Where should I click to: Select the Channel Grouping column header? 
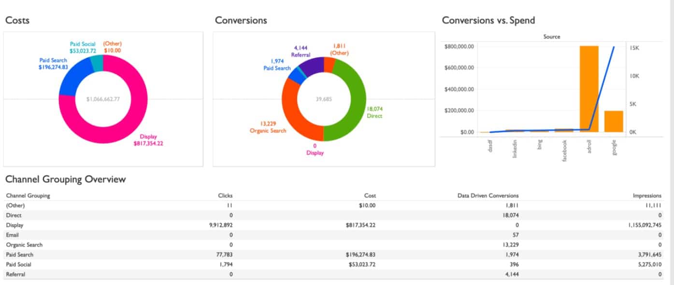[28, 196]
